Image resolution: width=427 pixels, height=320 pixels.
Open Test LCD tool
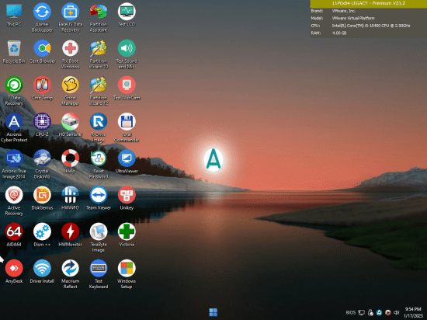pos(127,15)
